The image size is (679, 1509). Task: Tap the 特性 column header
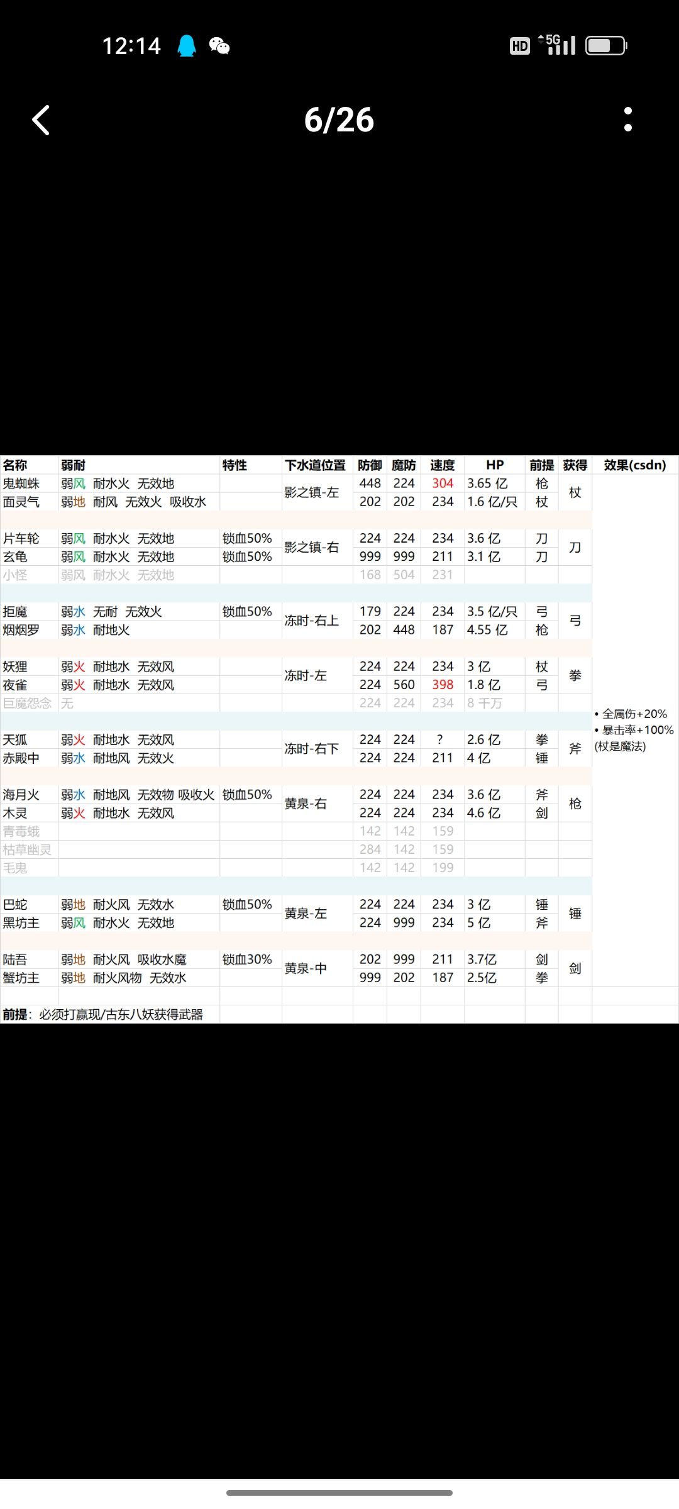pos(235,465)
